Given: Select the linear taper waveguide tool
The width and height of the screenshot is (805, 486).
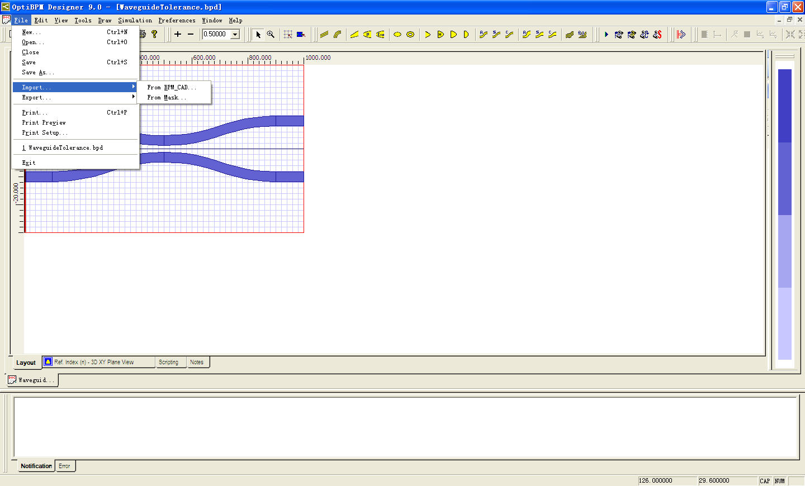Looking at the screenshot, I should [354, 34].
